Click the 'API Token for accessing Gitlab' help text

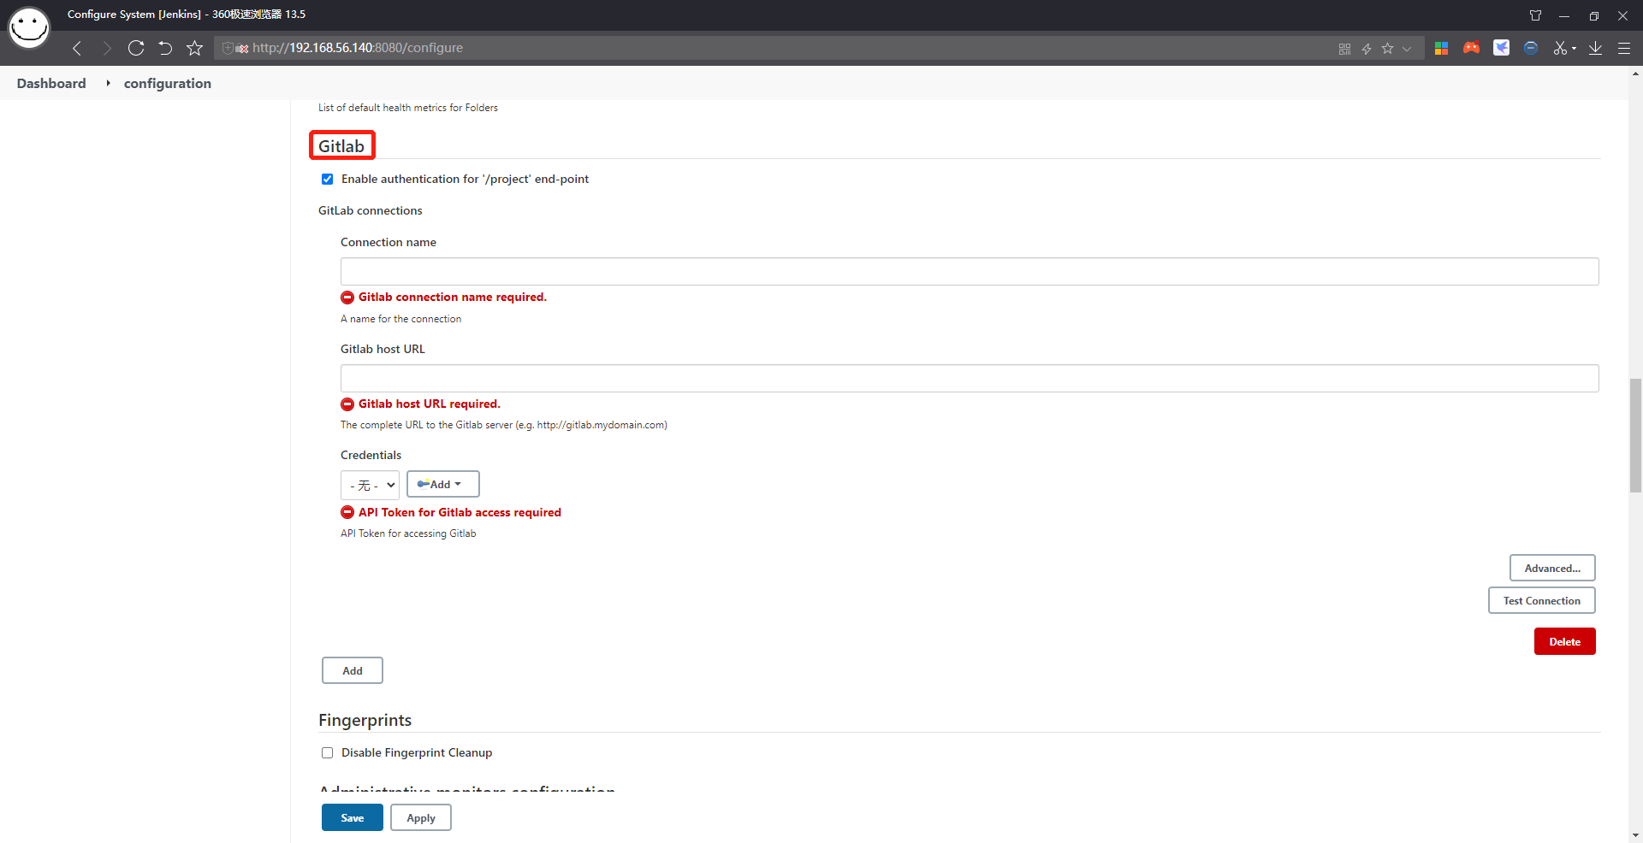pyautogui.click(x=408, y=534)
